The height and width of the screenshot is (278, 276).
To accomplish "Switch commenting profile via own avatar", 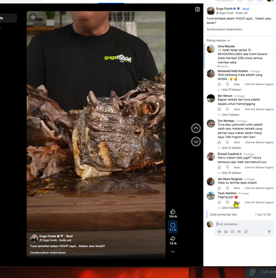I will (210, 224).
